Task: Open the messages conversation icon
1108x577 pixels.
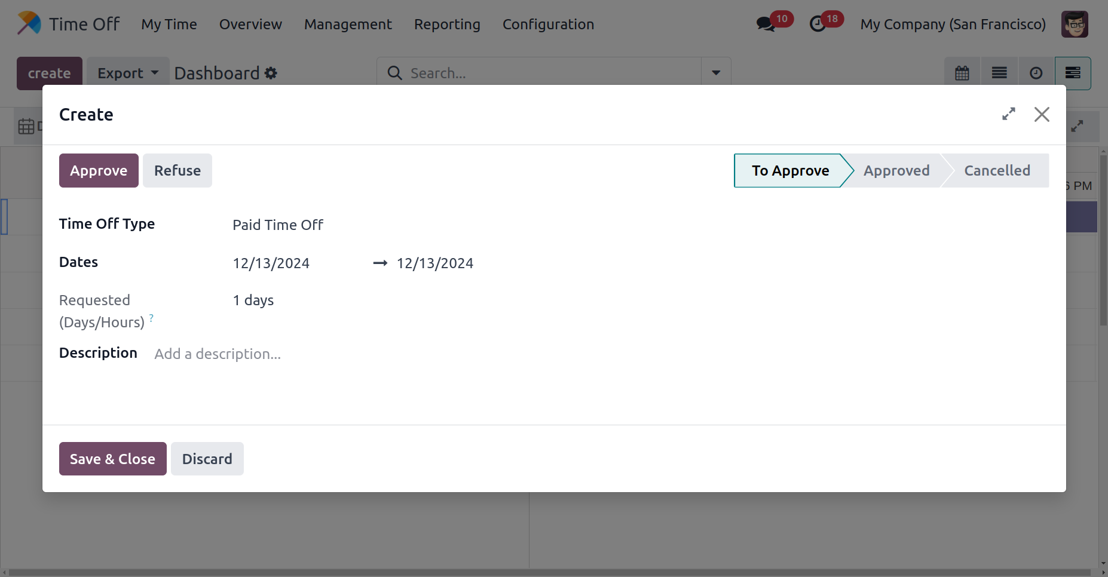Action: click(765, 24)
